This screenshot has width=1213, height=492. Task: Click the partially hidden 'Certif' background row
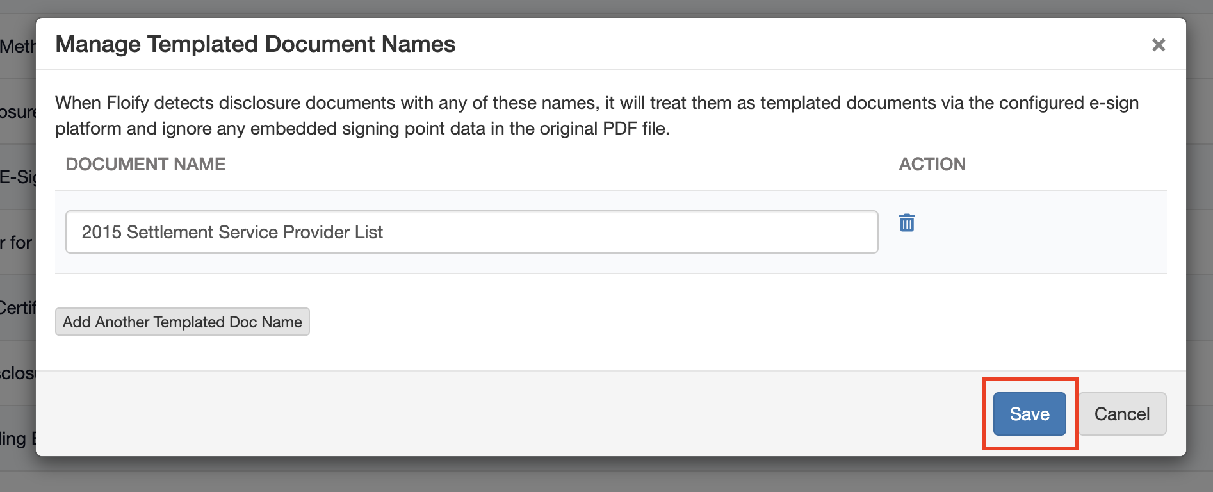(17, 308)
